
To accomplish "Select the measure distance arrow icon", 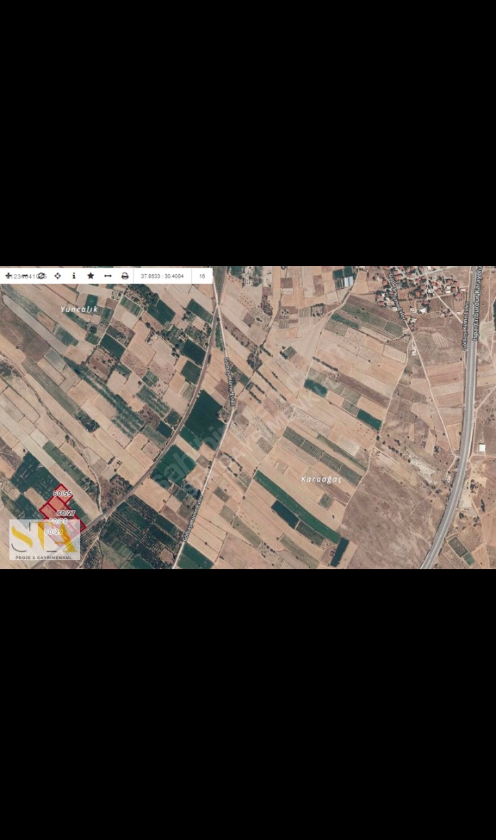I will click(107, 276).
